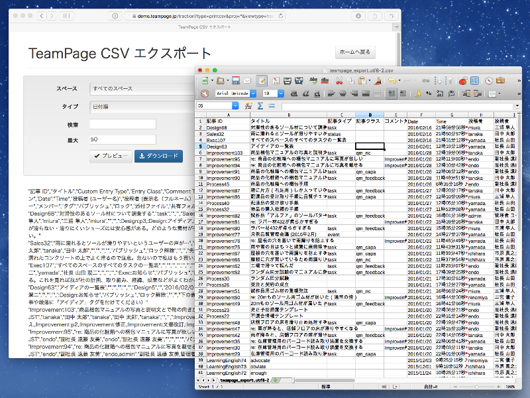Open the スペース dropdown in browser page
Image resolution: width=530 pixels, height=398 pixels.
coord(142,89)
